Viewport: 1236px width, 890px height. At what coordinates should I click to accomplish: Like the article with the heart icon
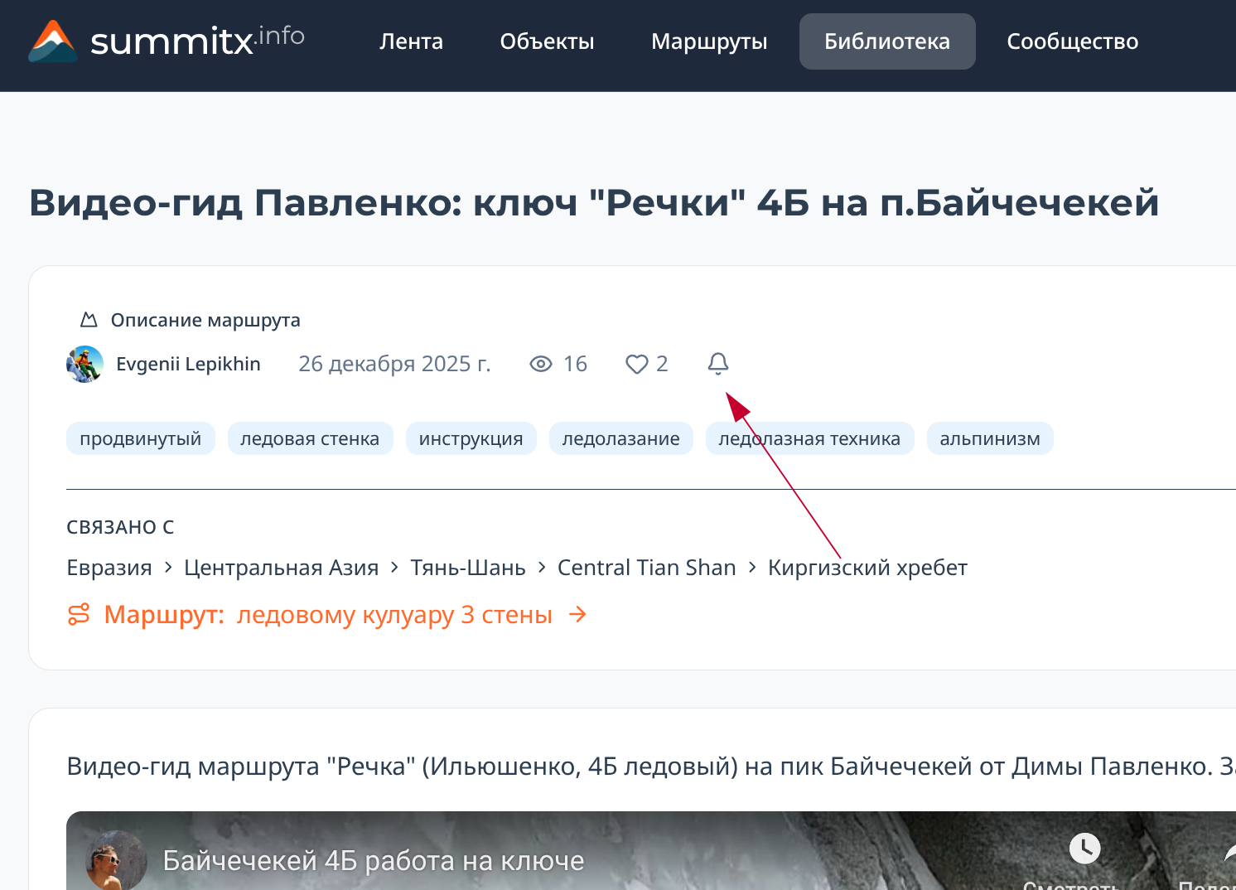[x=636, y=364]
